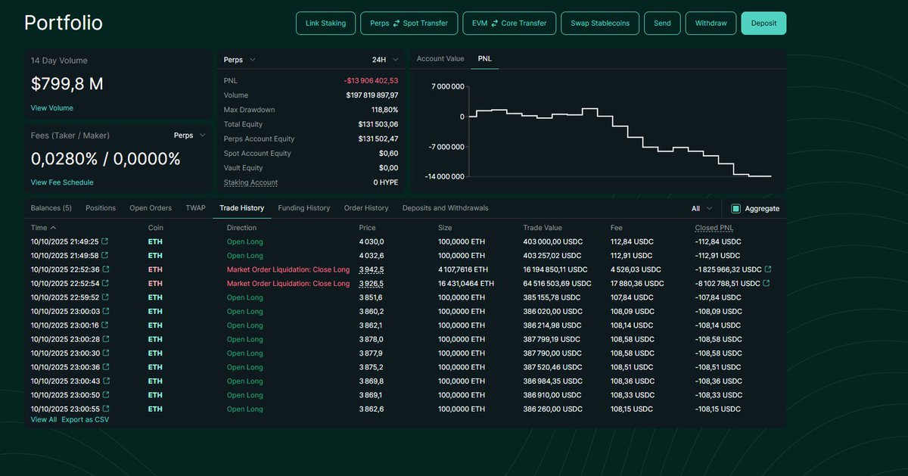Open explorer link icon for 22:59:52 trade
The width and height of the screenshot is (908, 476).
106,297
